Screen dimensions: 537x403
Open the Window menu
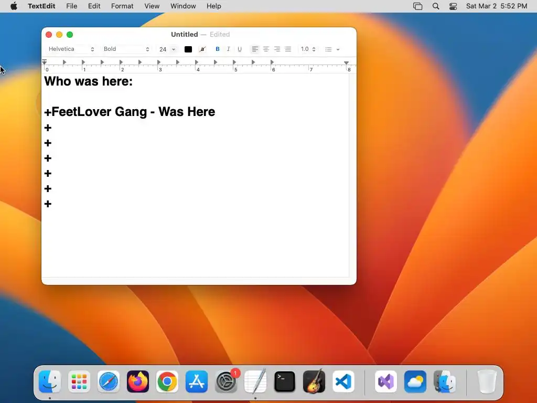(x=183, y=6)
